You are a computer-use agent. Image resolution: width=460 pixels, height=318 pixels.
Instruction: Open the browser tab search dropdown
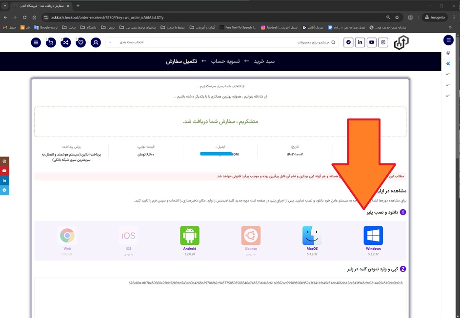5,6
